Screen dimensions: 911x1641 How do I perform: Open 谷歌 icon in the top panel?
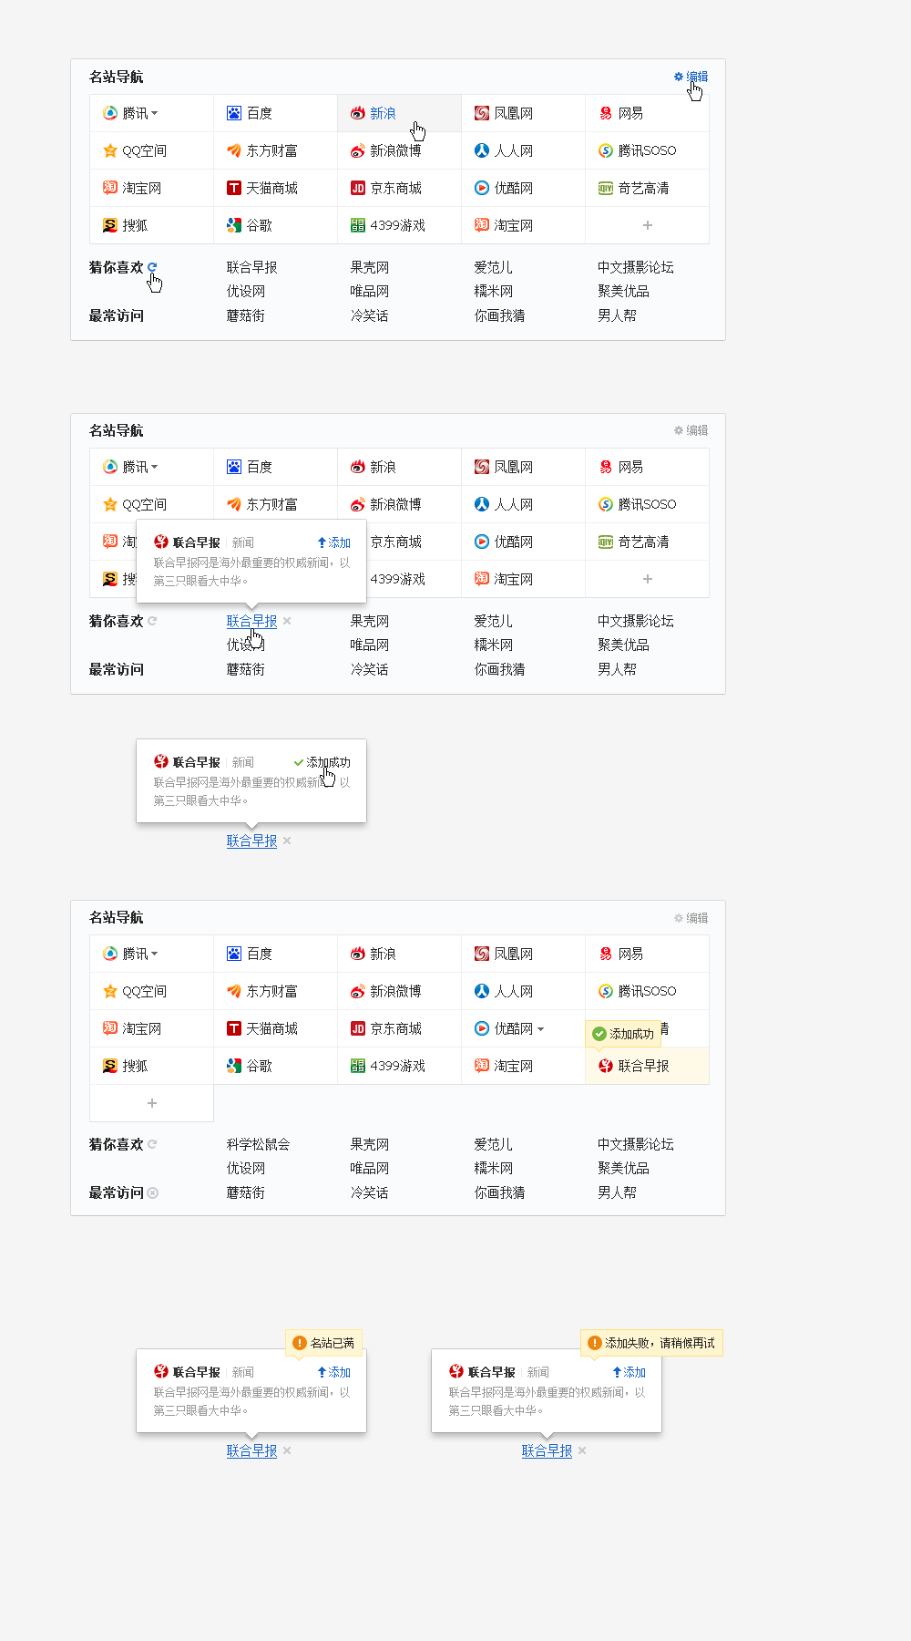pyautogui.click(x=234, y=225)
